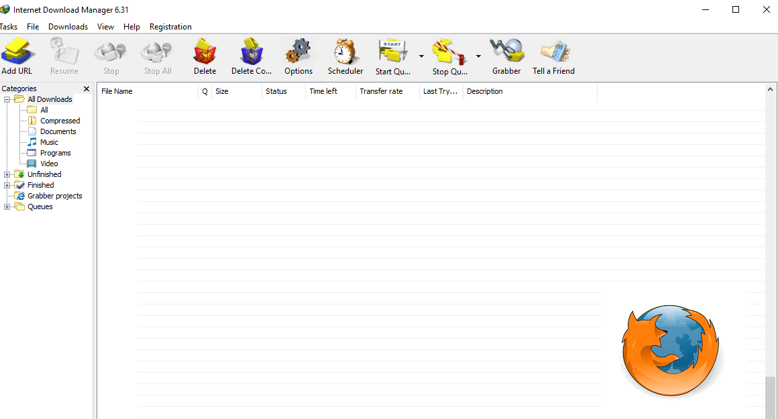Click the Queues category folder icon
Viewport: 778px width, 419px height.
pyautogui.click(x=19, y=206)
